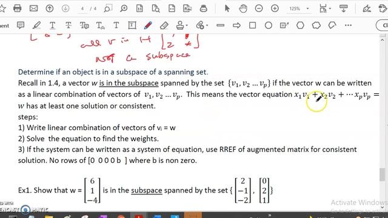Click the current page number field
Image resolution: width=388 pixels, height=218 pixels.
[82, 8]
